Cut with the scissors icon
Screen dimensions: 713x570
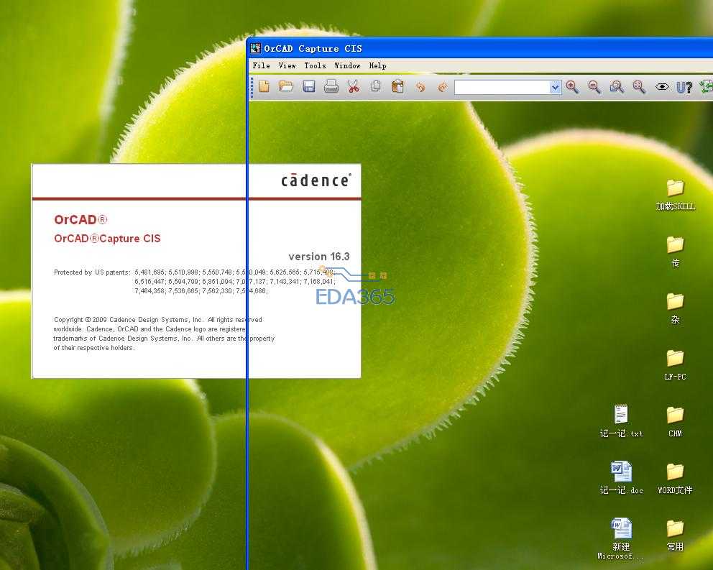(x=354, y=86)
